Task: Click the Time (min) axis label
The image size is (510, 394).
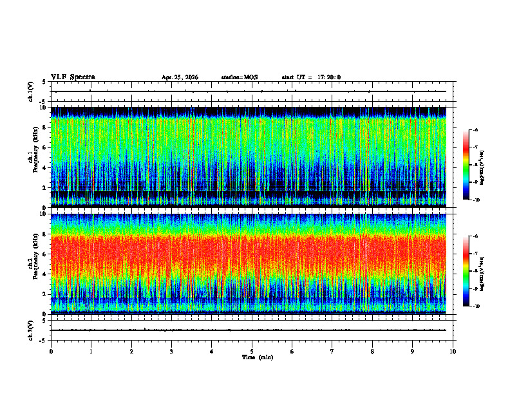Action: pos(258,357)
